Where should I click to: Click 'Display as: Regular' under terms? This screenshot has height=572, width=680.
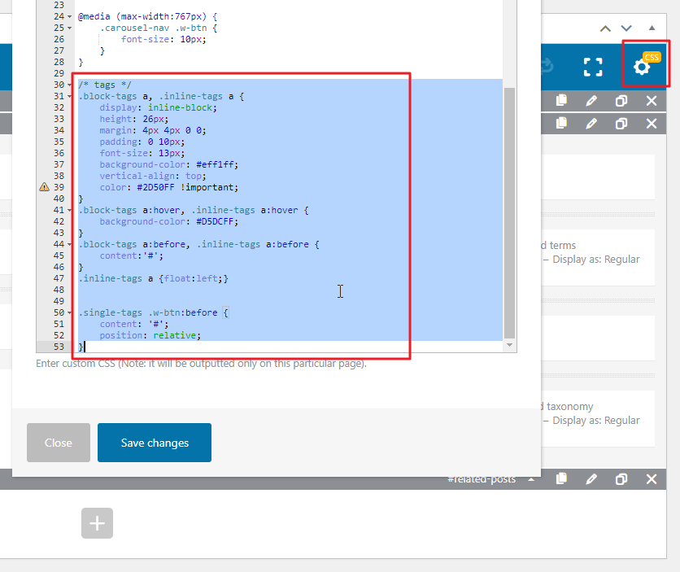pos(596,260)
